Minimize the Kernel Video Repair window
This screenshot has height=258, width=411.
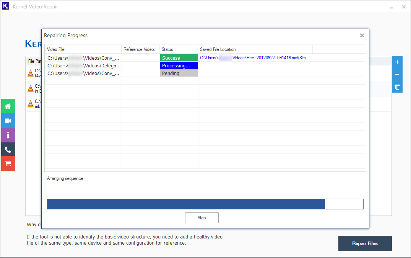click(392, 7)
